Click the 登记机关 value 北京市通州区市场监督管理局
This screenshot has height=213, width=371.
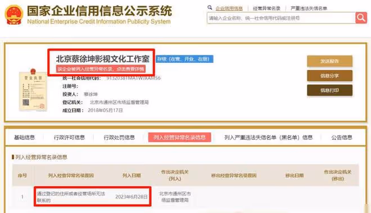click(x=119, y=103)
